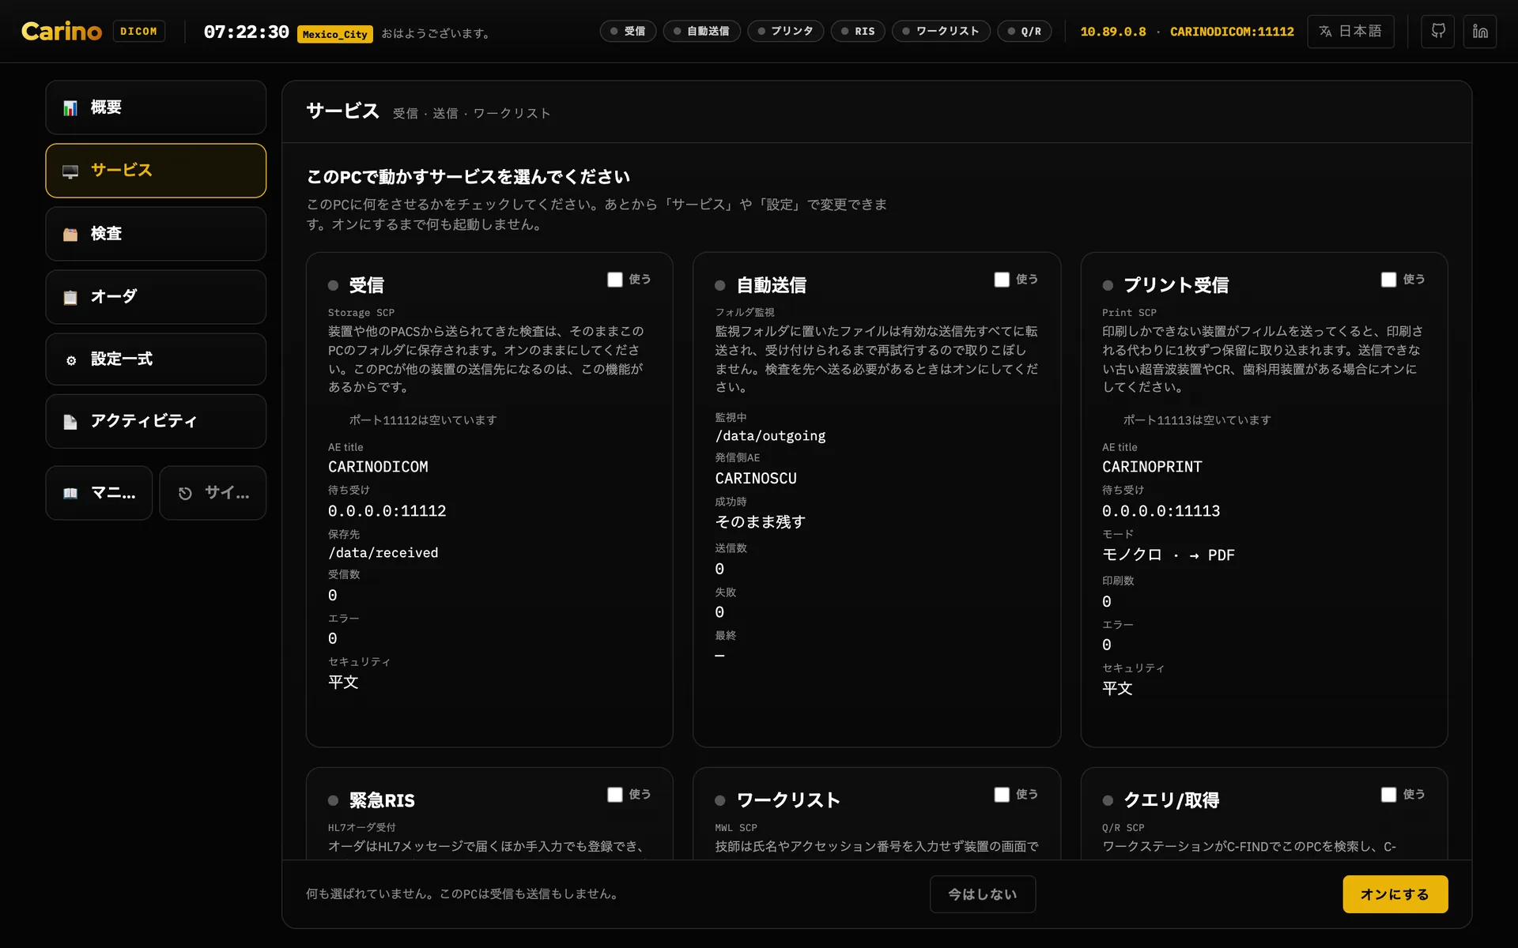Click the RIS status pill in header
This screenshot has height=948, width=1518.
tap(858, 32)
